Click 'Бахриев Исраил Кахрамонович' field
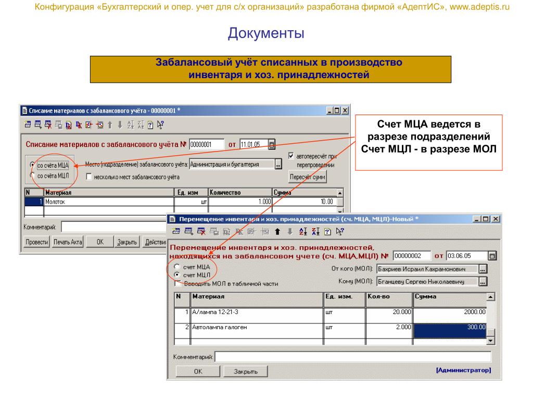 (428, 269)
